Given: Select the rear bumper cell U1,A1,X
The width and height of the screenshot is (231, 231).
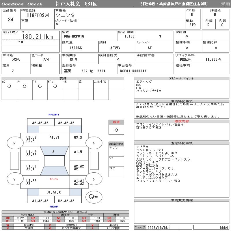Looking at the screenshot, I should (x=54, y=192).
